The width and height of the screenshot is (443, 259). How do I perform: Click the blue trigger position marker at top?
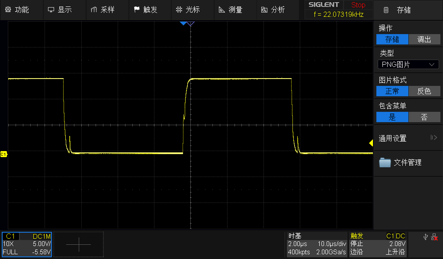183,23
